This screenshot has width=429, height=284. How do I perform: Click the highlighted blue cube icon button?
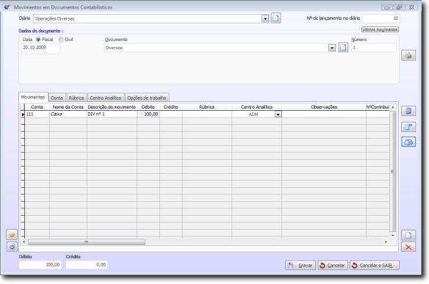point(408,142)
